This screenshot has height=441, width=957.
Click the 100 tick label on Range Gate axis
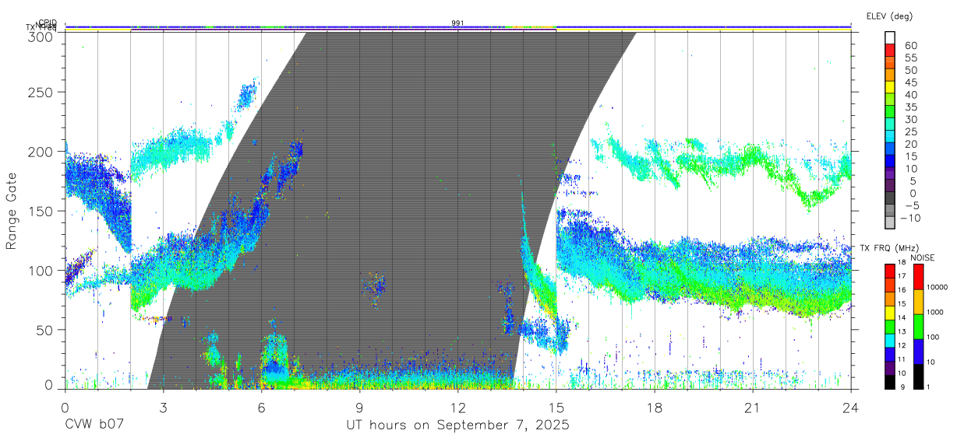tap(42, 270)
